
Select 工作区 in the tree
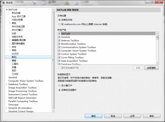coord(15,74)
